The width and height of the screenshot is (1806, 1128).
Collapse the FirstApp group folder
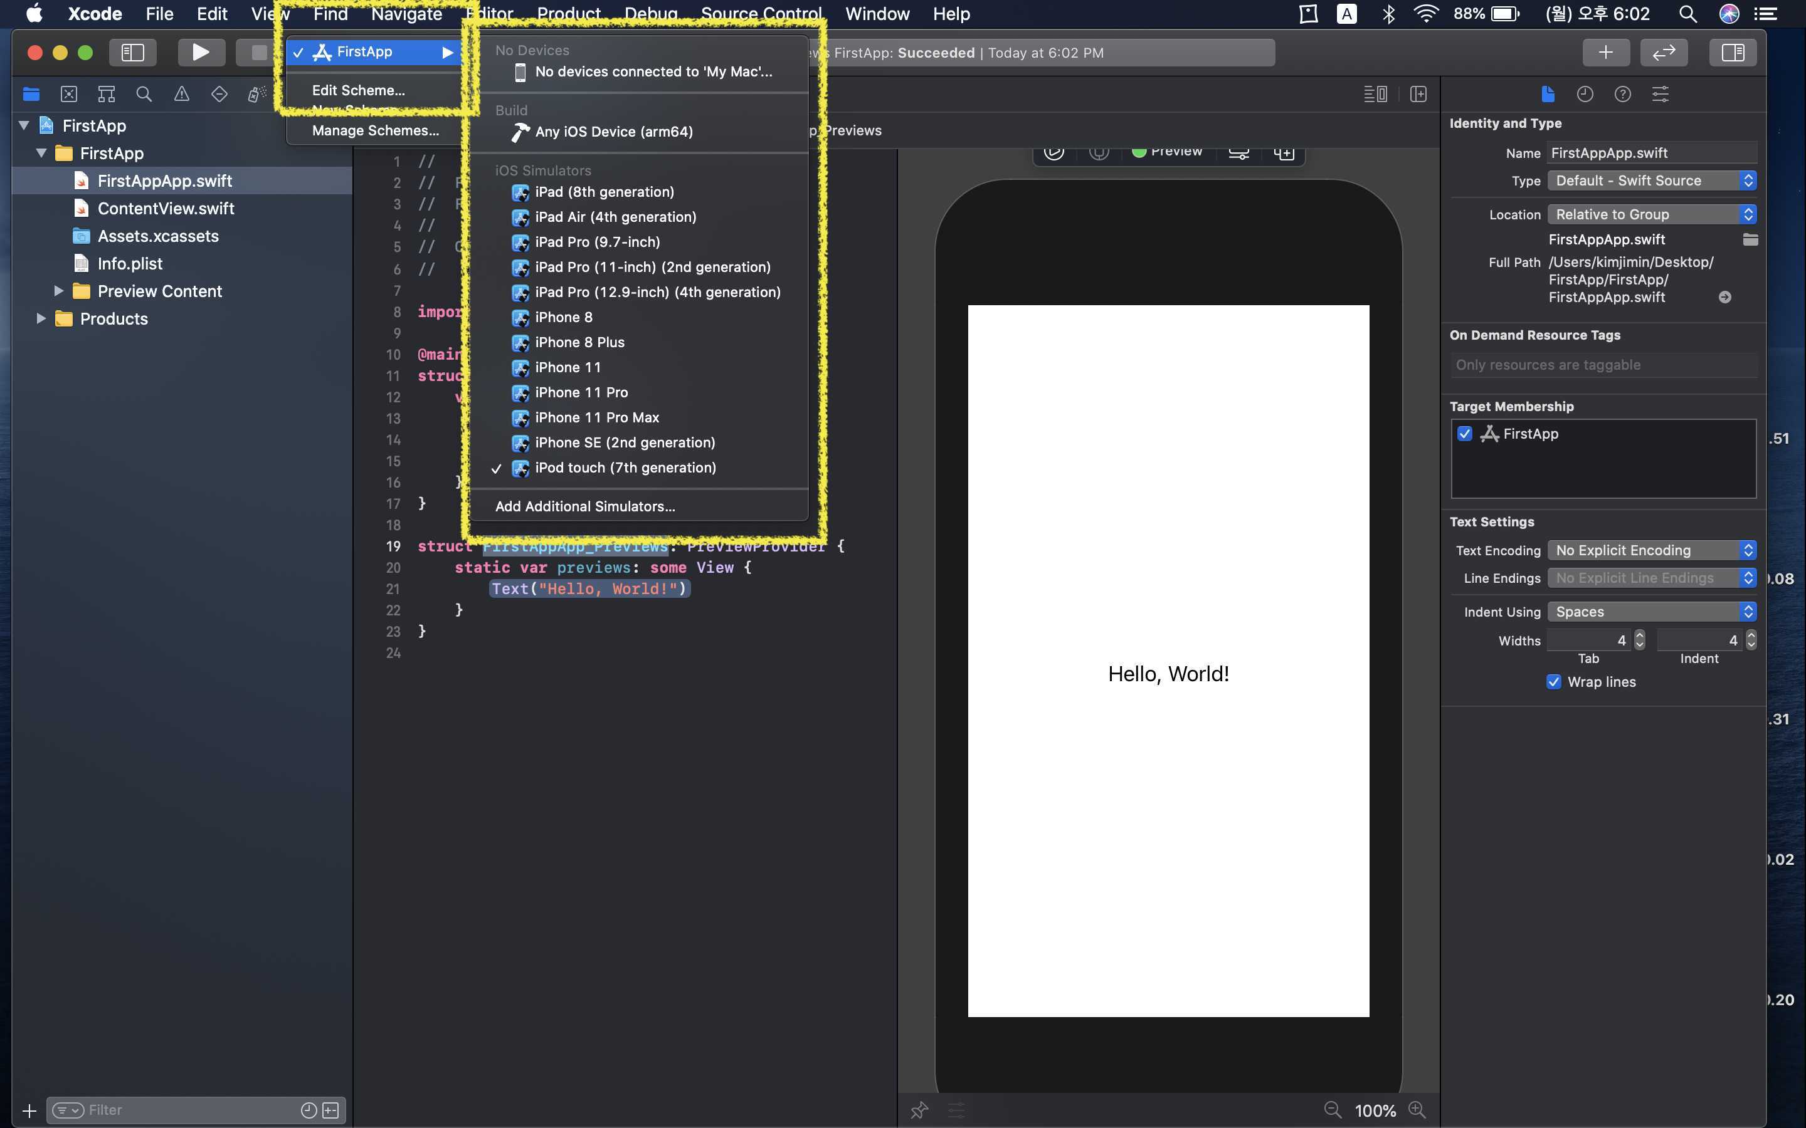click(42, 153)
